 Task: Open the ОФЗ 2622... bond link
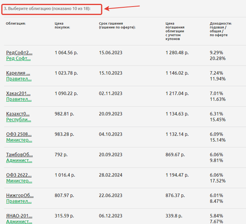coord(19,175)
